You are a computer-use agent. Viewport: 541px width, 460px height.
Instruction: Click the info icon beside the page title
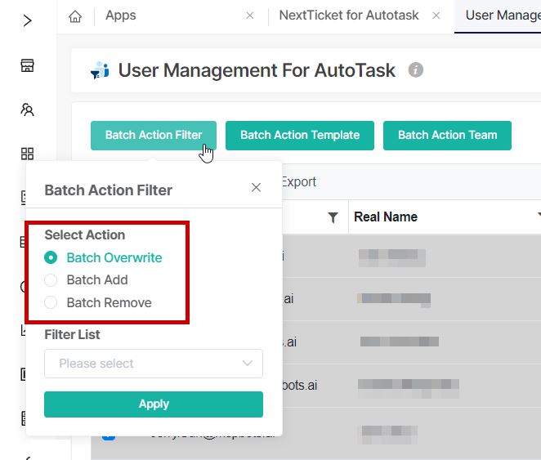[416, 70]
